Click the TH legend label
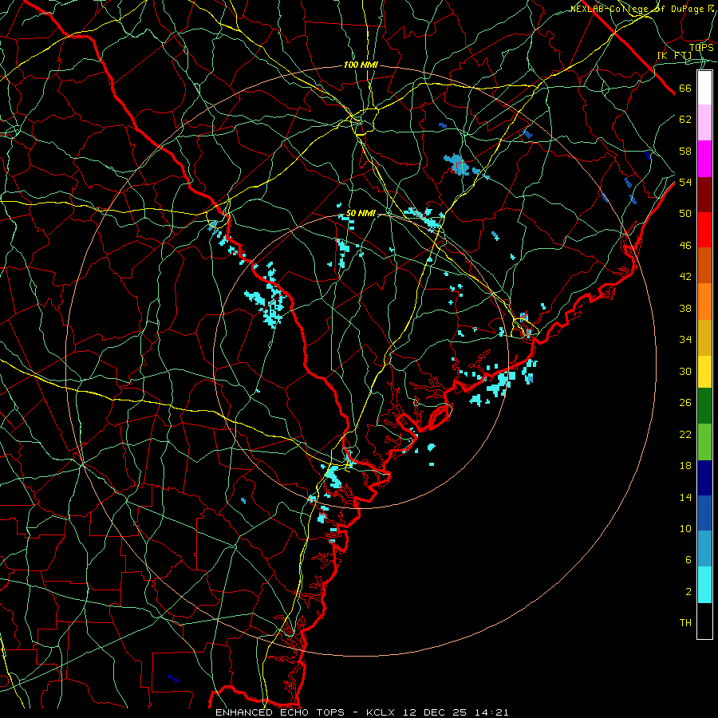 pyautogui.click(x=685, y=623)
